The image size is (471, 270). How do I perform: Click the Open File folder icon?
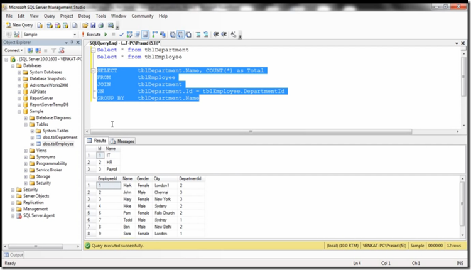[x=85, y=25]
